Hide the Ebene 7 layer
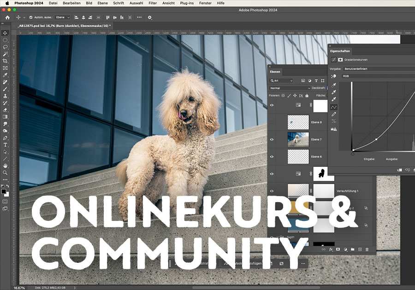 272,139
